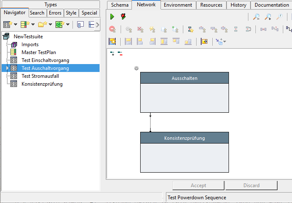Click the green Run arrow icon
292x203 pixels.
pyautogui.click(x=112, y=17)
